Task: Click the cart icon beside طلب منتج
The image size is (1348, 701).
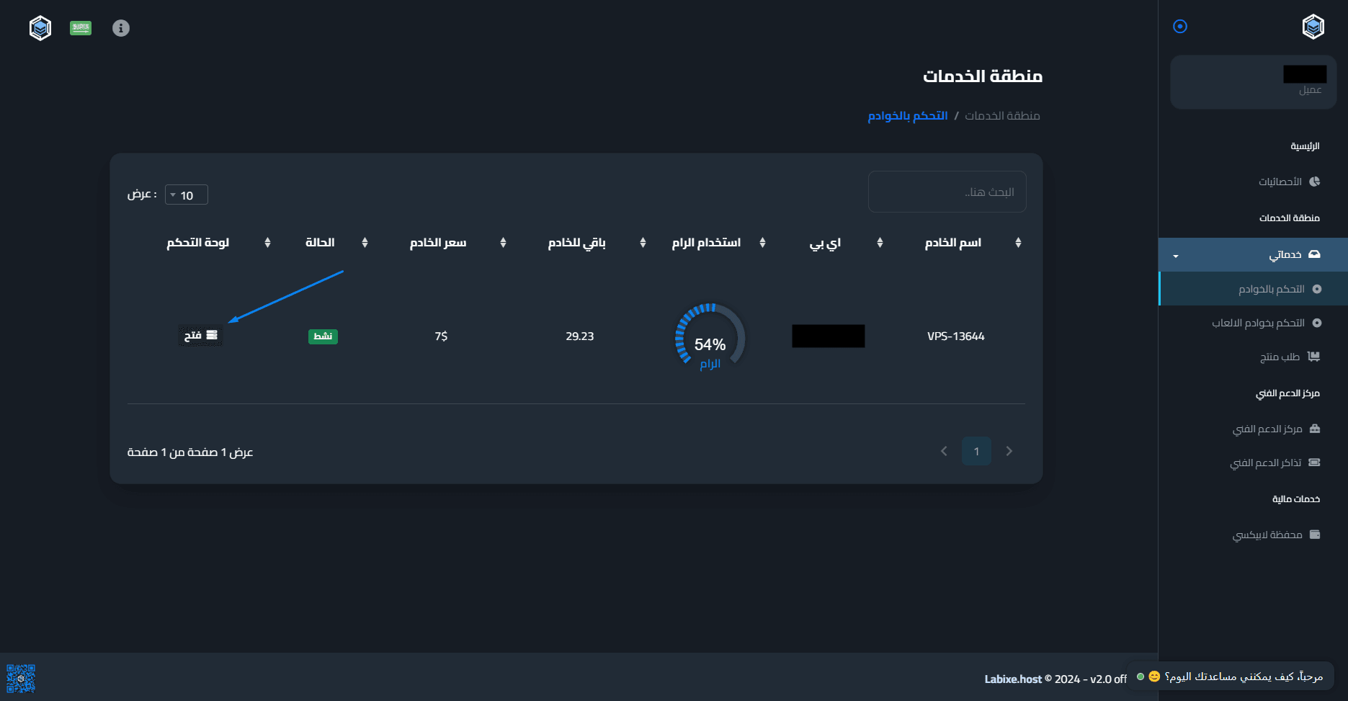Action: (x=1314, y=356)
